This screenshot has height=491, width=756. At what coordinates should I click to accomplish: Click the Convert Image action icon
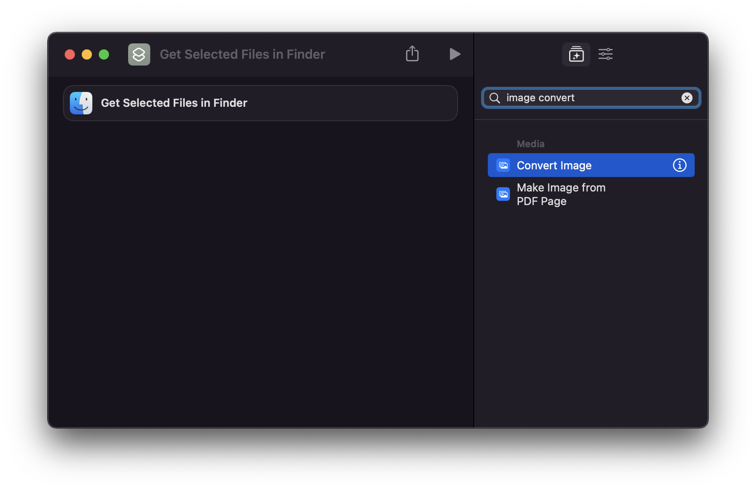coord(503,165)
